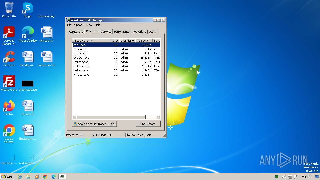Launch Microsoft Edge desktop shortcut
The width and height of the screenshot is (320, 180).
point(28,34)
